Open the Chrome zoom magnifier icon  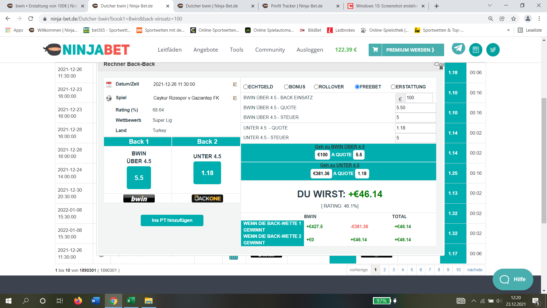pos(491,19)
